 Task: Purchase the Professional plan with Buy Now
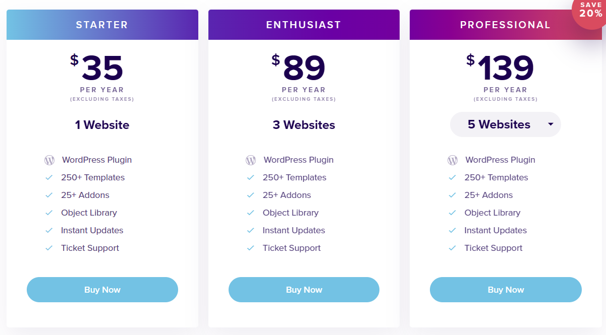click(x=506, y=290)
